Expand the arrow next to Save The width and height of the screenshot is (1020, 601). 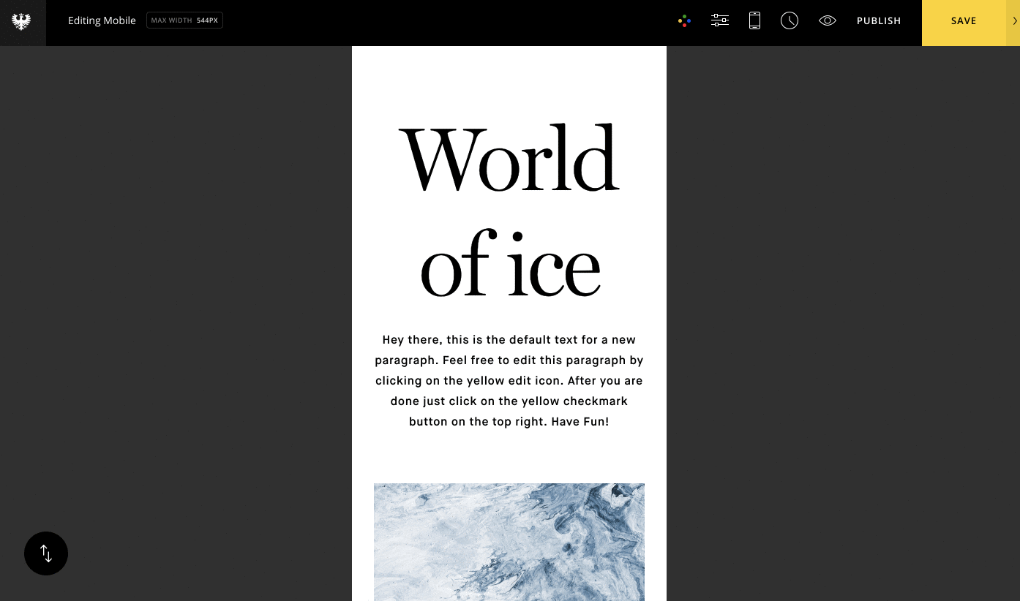click(x=1013, y=22)
